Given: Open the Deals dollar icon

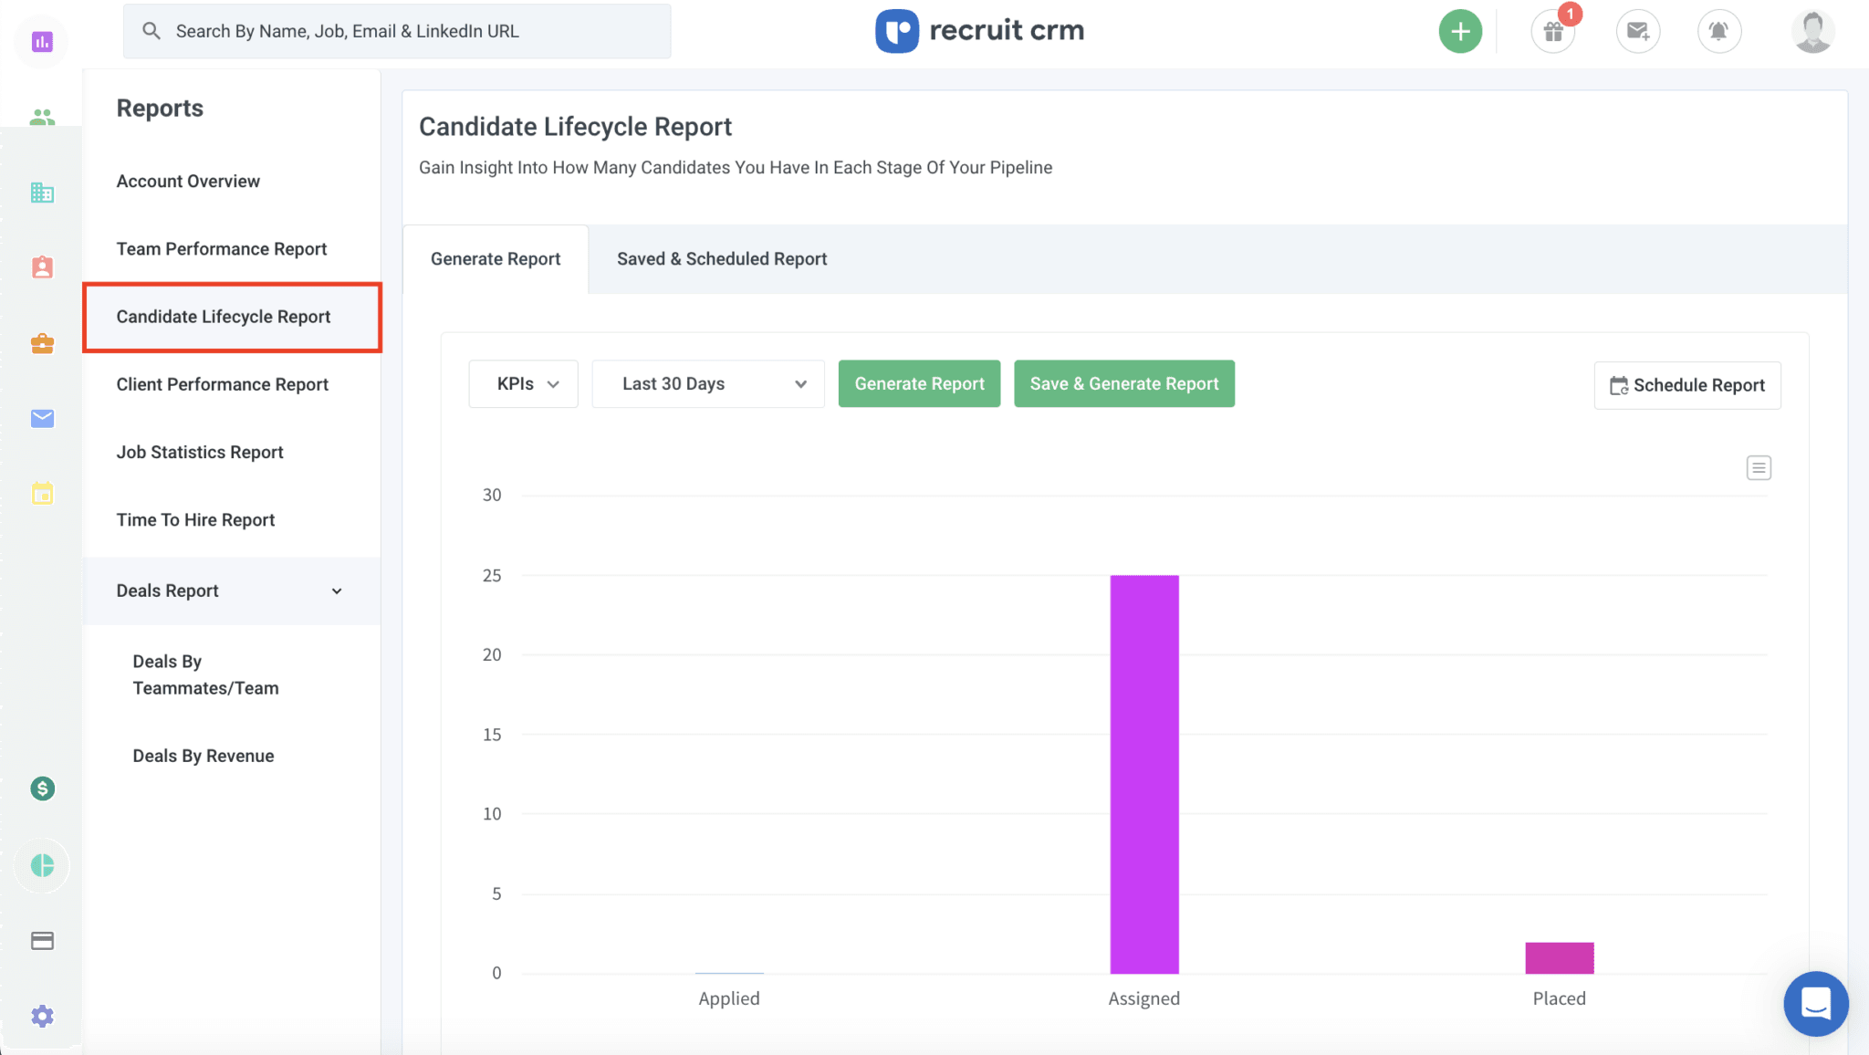Looking at the screenshot, I should [x=42, y=788].
